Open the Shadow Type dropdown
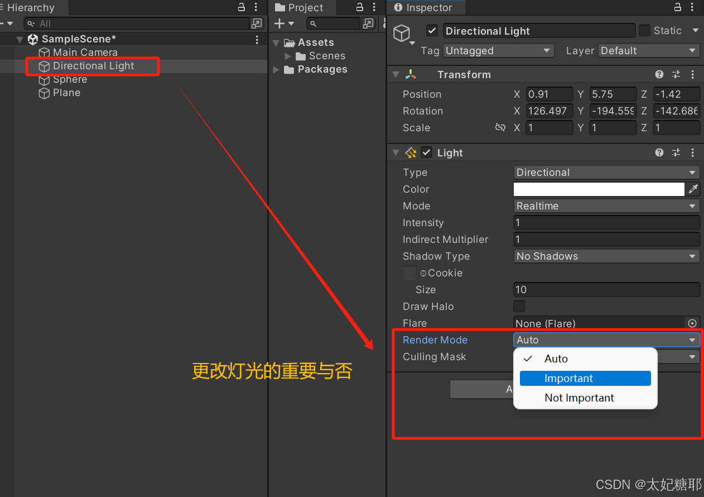The height and width of the screenshot is (497, 704). click(x=606, y=256)
